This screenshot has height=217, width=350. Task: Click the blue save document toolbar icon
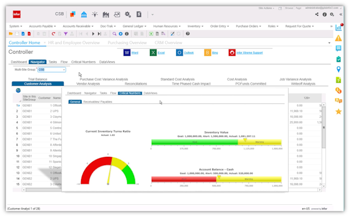coord(23,34)
